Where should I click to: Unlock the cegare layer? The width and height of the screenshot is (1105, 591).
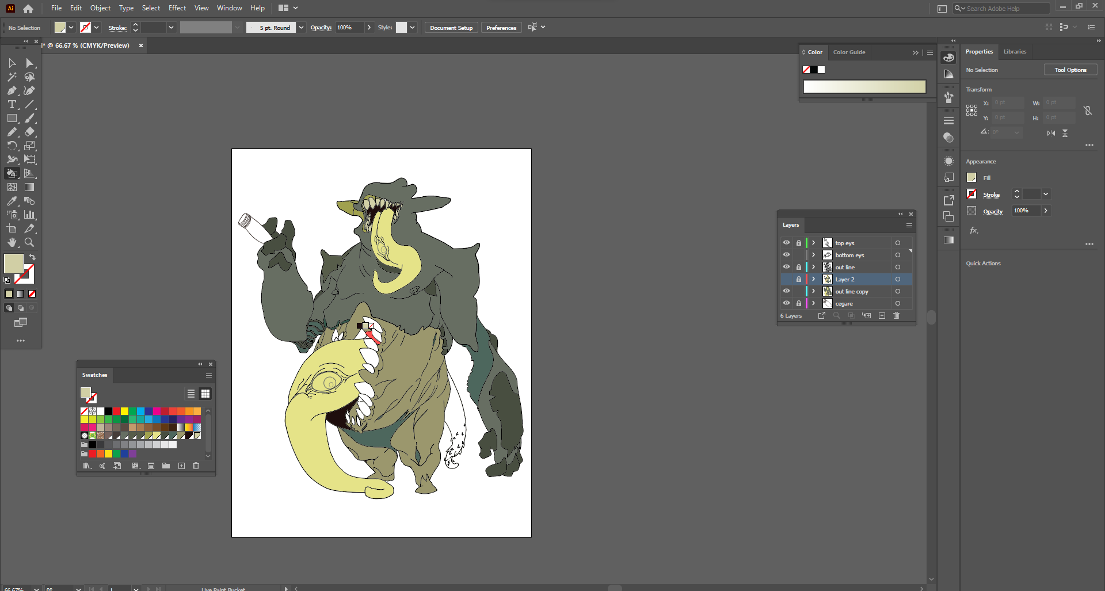tap(799, 303)
